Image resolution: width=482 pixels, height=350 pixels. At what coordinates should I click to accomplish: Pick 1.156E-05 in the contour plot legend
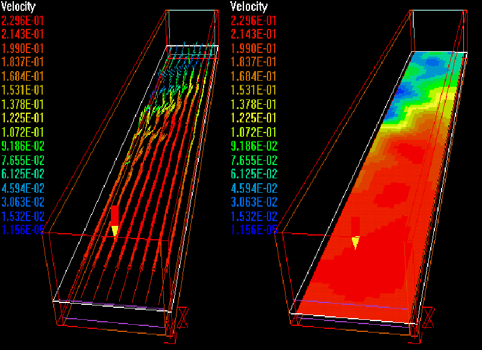tap(254, 230)
